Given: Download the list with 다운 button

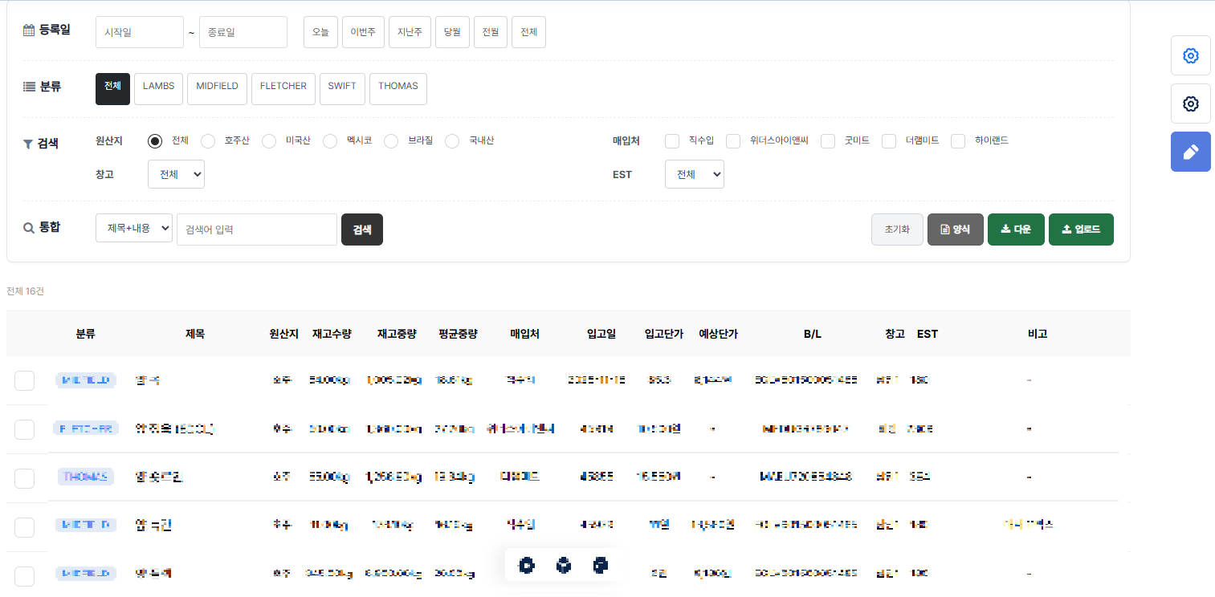Looking at the screenshot, I should pos(1016,229).
